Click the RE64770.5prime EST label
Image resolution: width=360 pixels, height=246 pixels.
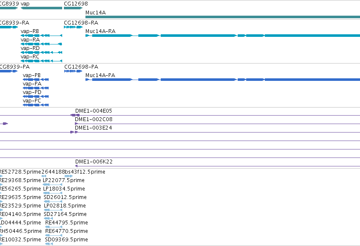pos(66,231)
